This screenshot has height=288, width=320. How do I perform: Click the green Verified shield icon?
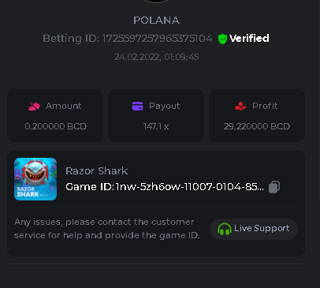pos(222,39)
